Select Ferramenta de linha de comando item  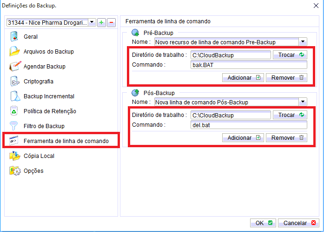(66, 141)
